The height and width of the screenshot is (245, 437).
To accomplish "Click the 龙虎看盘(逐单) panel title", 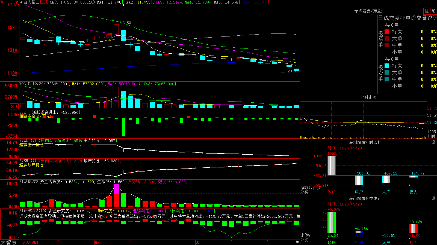I will [368, 11].
